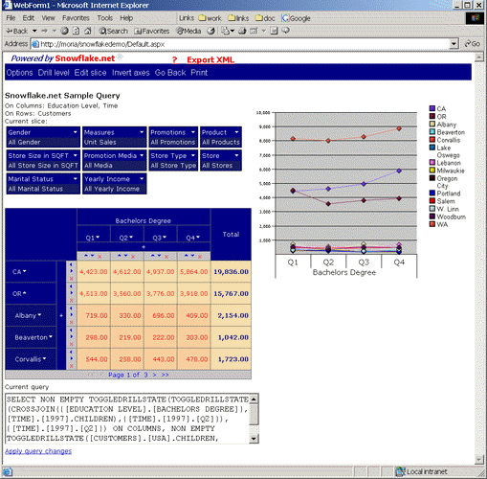Click the History icon in toolbar

[210, 31]
